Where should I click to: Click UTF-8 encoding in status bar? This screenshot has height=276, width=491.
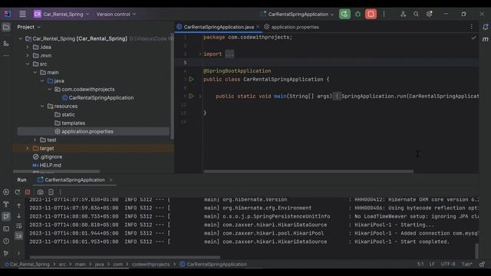pyautogui.click(x=448, y=264)
